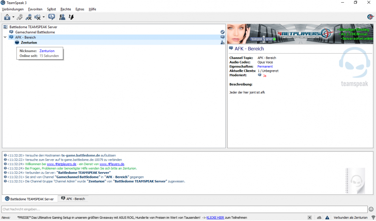Click the channel icon left of Gamechannel Battledome
Viewport: 376px width, 221px height.
click(11, 32)
